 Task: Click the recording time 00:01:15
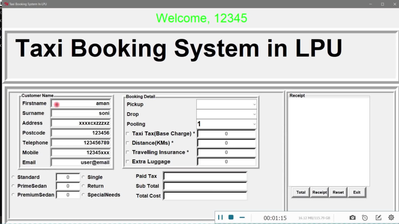coord(275,218)
